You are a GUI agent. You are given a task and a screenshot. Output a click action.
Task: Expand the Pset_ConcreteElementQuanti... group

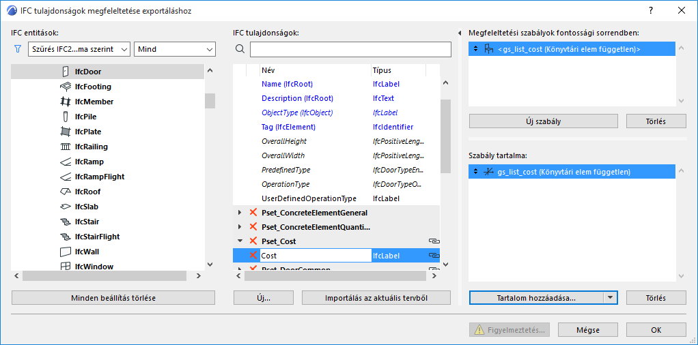240,227
